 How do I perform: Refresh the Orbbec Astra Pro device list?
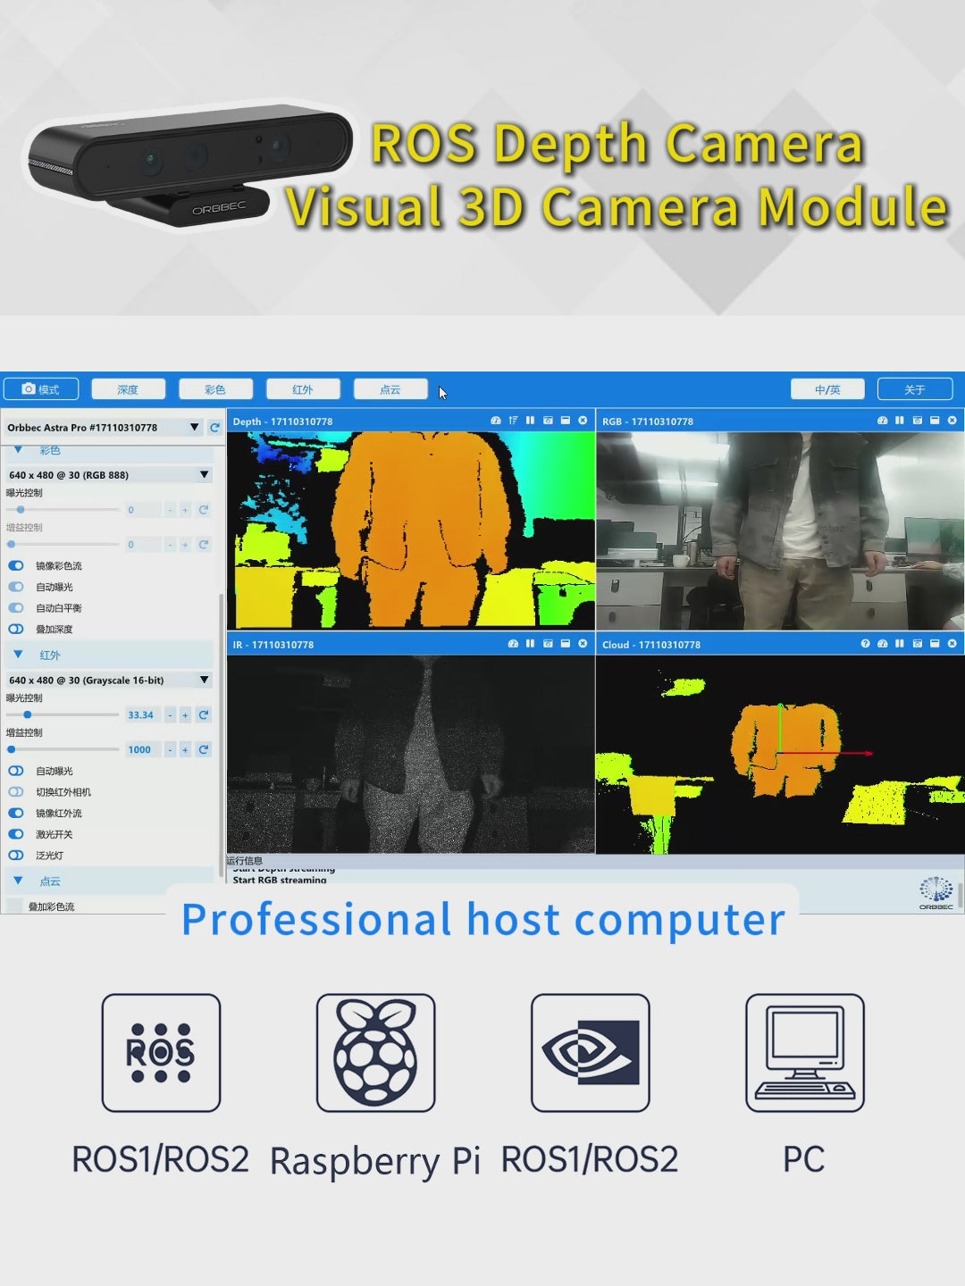pos(214,428)
